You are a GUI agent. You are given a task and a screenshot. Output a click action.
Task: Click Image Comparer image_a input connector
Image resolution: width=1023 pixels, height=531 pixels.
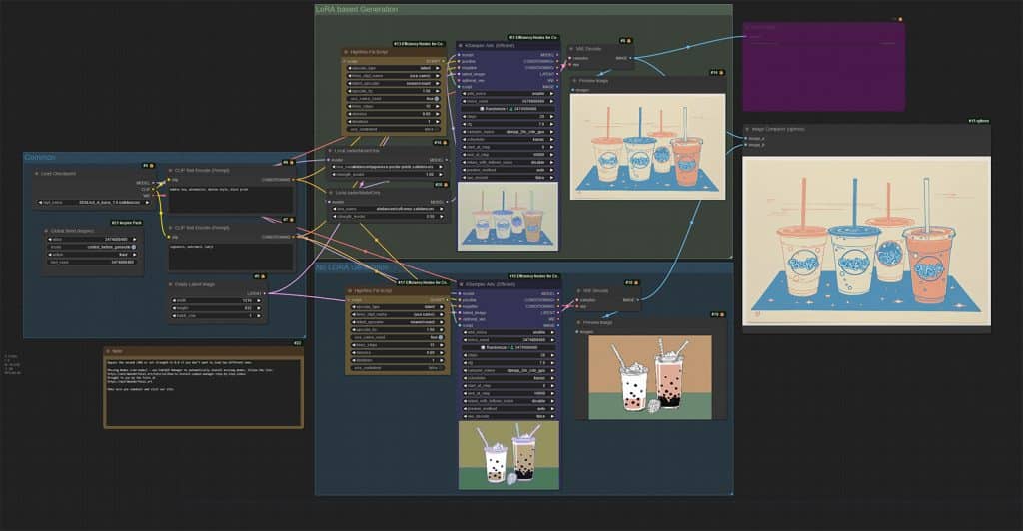tap(746, 138)
